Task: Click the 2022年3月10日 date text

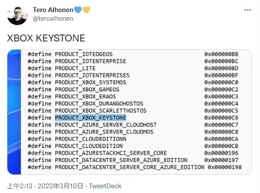Action: [x=60, y=186]
